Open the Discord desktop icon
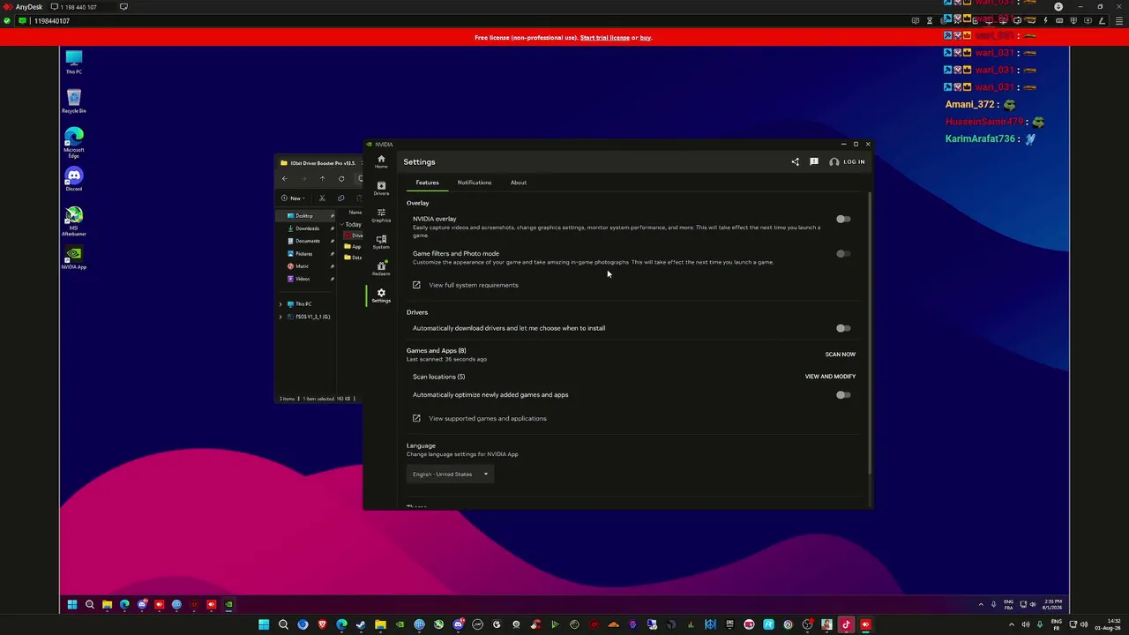Image resolution: width=1129 pixels, height=635 pixels. pyautogui.click(x=74, y=179)
